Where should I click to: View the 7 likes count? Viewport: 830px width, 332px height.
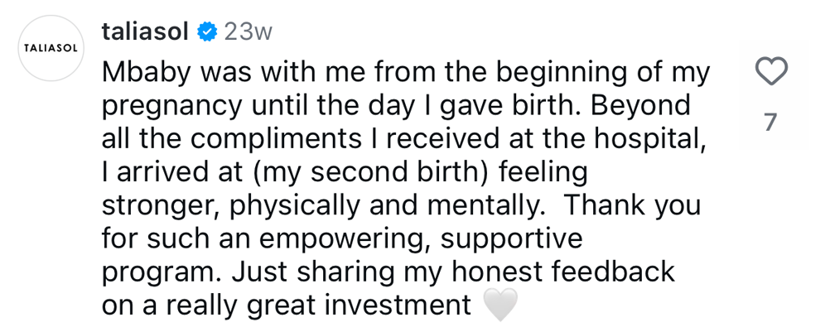coord(771,123)
